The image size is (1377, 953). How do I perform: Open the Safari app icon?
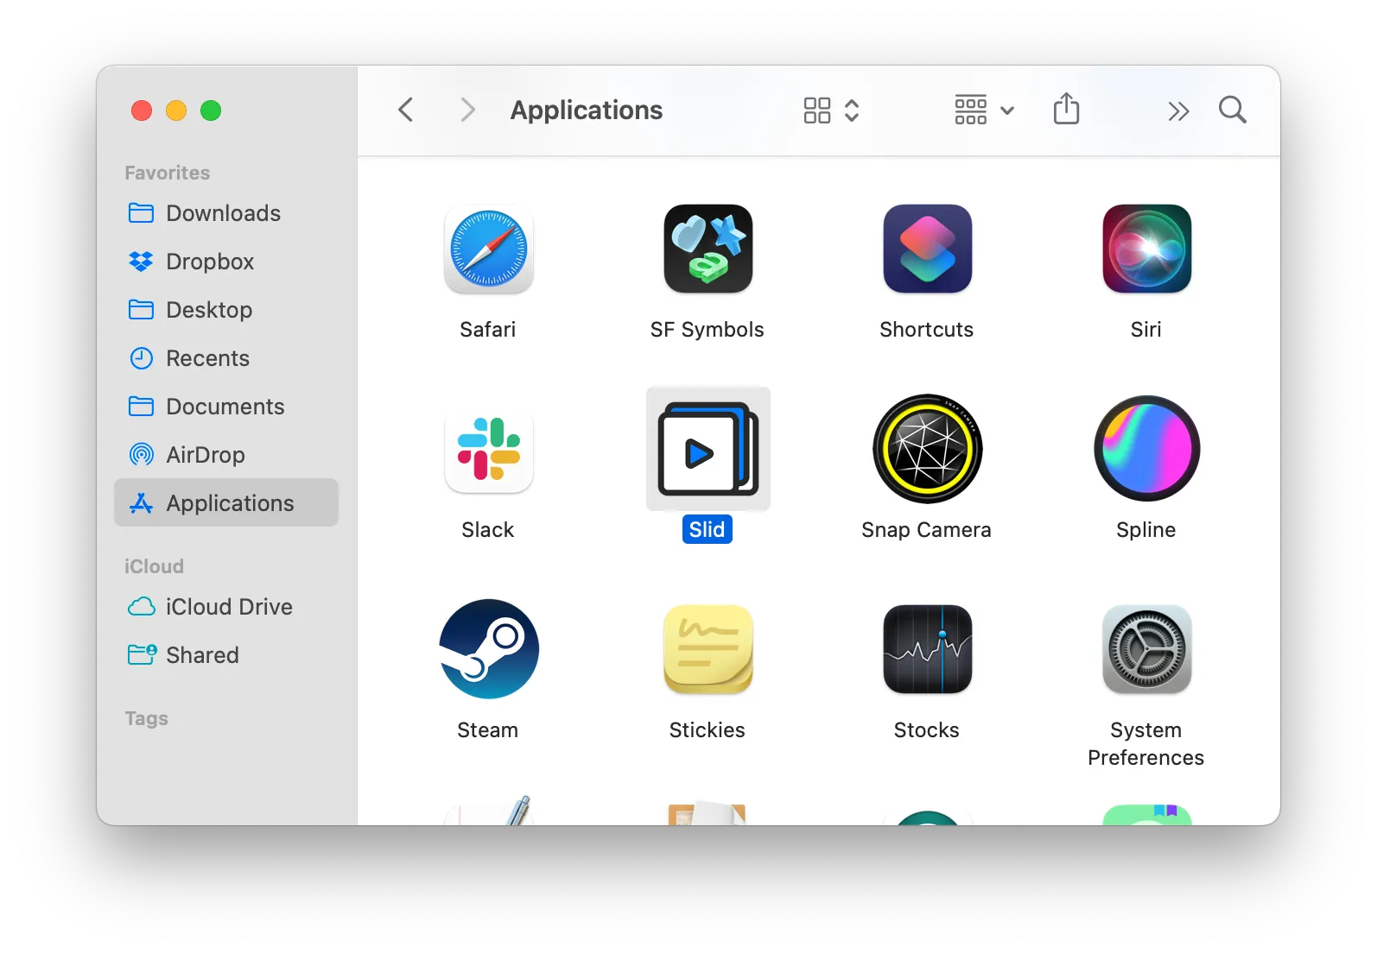click(489, 249)
